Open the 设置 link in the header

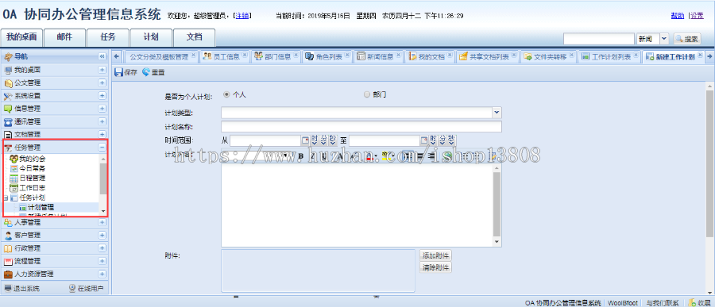tap(697, 16)
